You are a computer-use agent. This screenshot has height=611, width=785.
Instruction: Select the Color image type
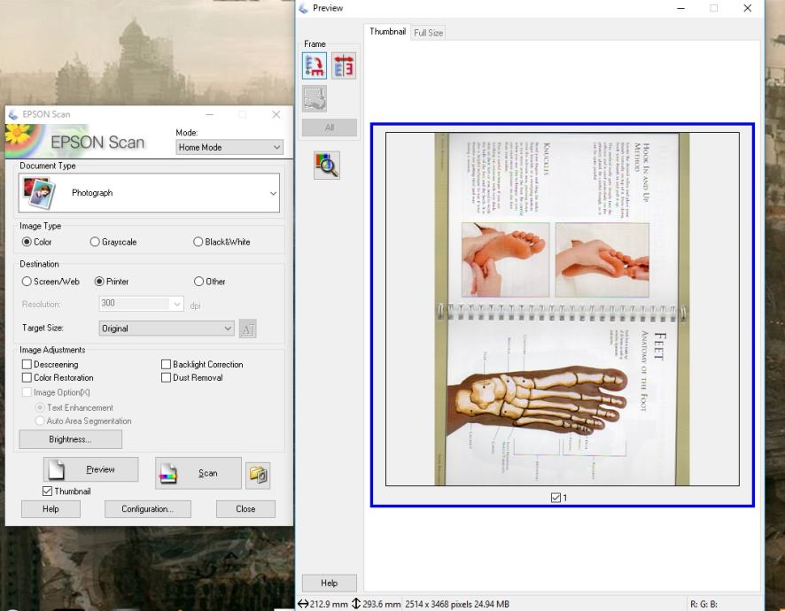36,242
